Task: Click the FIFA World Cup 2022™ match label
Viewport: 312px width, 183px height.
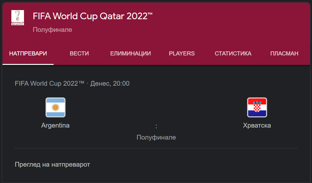Action: click(50, 83)
